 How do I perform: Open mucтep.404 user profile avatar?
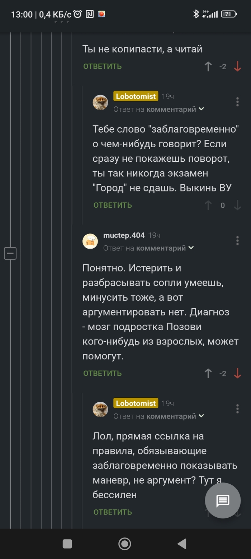click(x=90, y=241)
